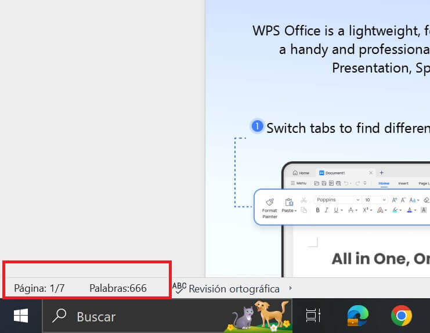Click the 'All in One' heading in illustration

[x=381, y=259]
